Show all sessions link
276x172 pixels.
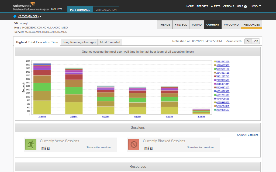pyautogui.click(x=247, y=135)
